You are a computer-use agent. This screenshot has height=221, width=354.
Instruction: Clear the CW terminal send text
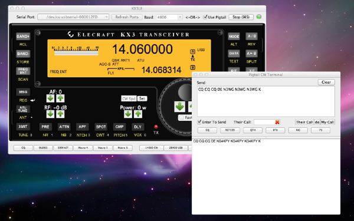(326, 82)
